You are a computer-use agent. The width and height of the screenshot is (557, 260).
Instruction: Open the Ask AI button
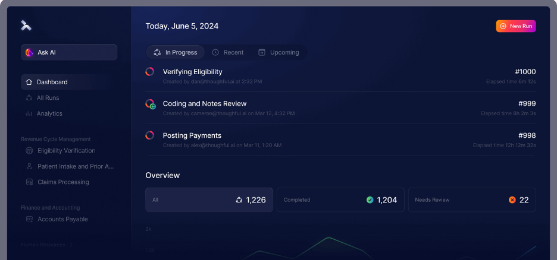pos(69,52)
